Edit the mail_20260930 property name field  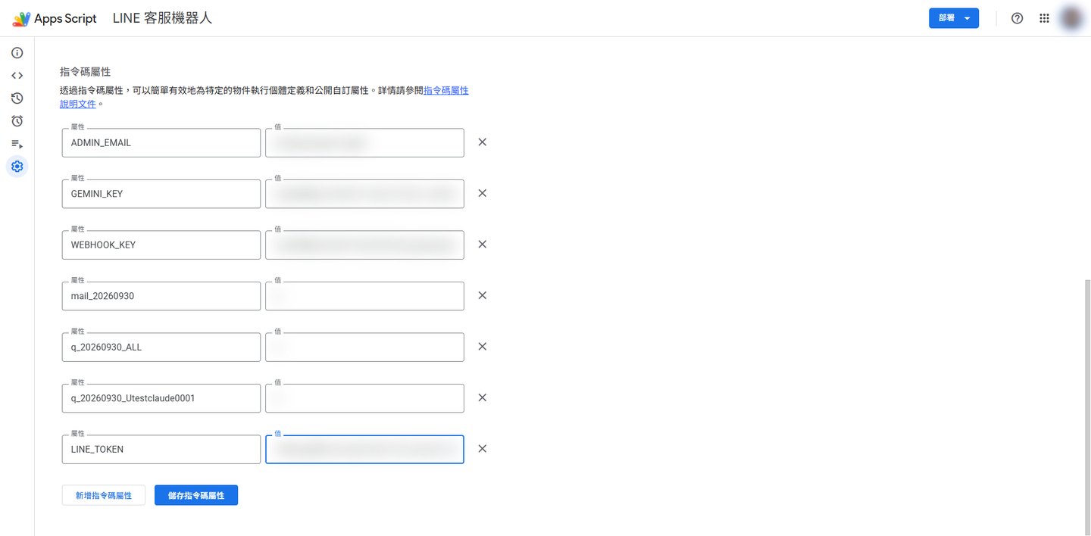click(x=161, y=296)
